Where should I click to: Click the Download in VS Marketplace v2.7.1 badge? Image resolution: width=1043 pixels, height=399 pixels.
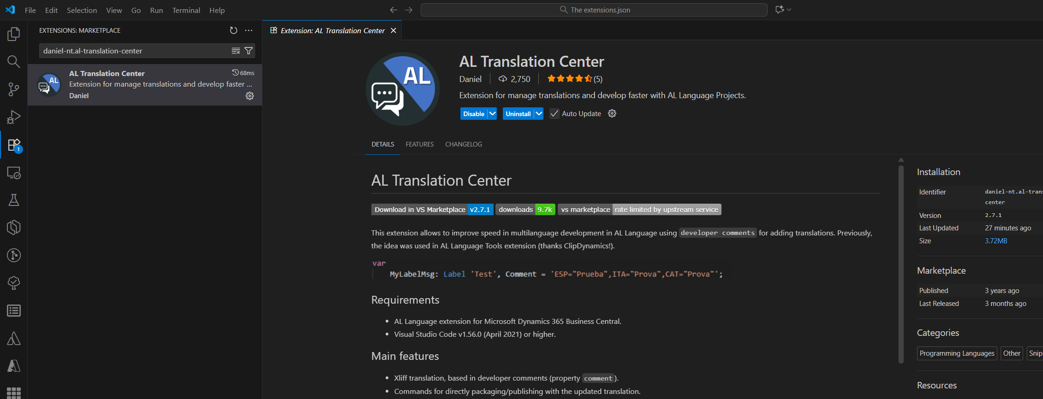tap(432, 209)
